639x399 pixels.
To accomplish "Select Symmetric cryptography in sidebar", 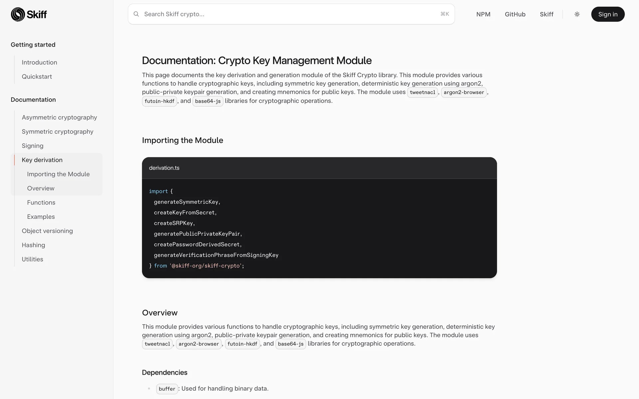I will click(57, 132).
